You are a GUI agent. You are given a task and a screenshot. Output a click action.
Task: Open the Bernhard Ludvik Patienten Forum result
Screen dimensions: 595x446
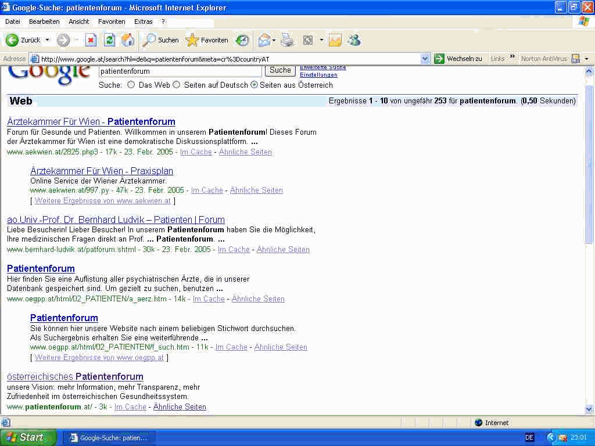[116, 220]
